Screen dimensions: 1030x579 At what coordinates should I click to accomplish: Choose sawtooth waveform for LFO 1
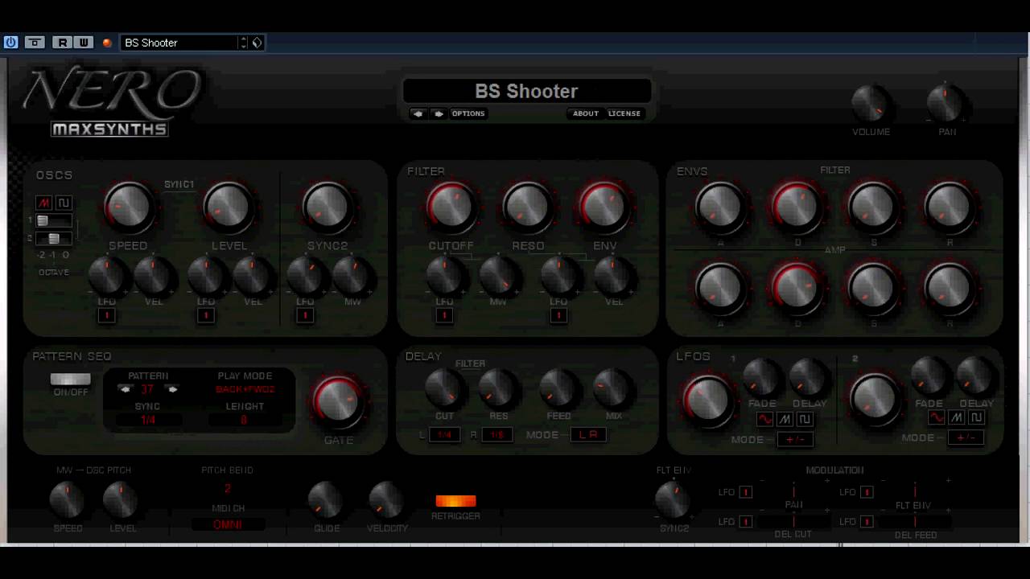[x=785, y=419]
